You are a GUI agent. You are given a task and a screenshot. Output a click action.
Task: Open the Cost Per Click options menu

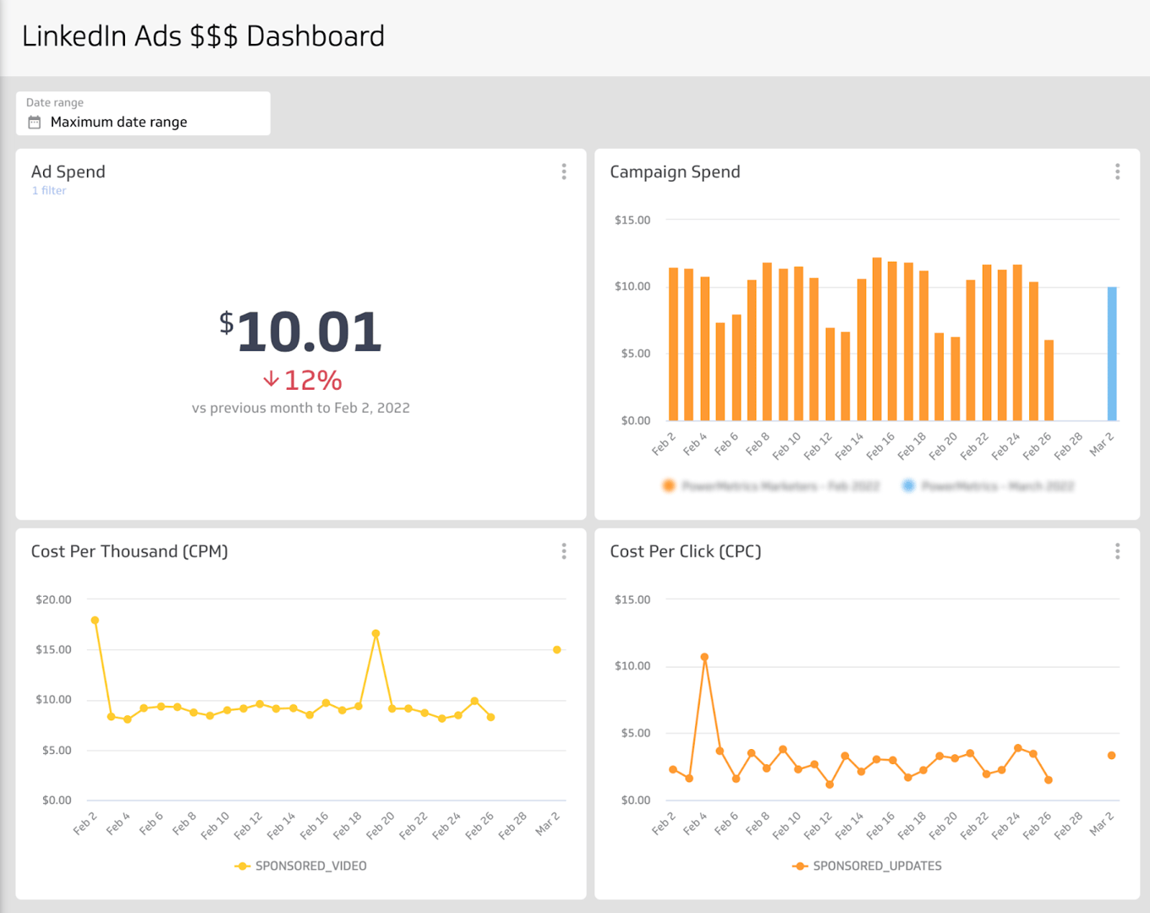(1117, 552)
